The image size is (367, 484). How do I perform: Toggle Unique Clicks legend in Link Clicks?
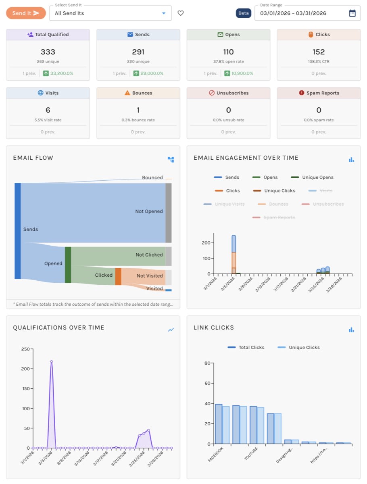click(x=298, y=347)
